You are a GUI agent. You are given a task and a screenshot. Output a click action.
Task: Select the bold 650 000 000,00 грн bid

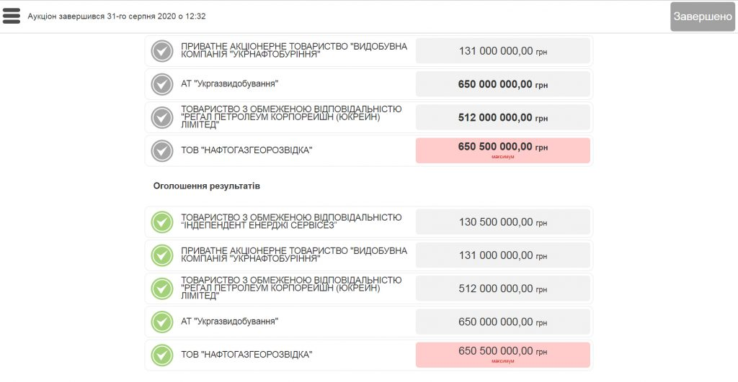click(x=502, y=84)
